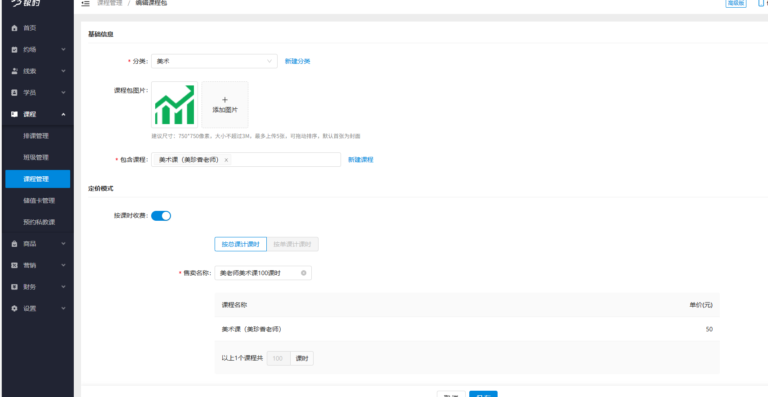
Task: Toggle the 按课时收费 switch off
Action: click(161, 216)
